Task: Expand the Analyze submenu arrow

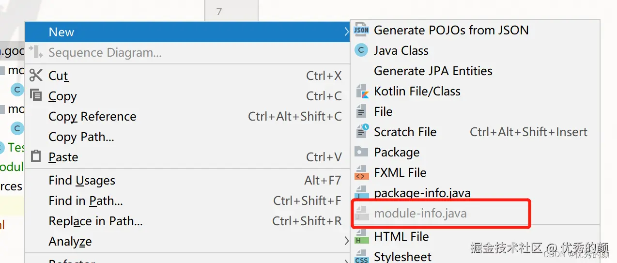Action: click(x=346, y=241)
